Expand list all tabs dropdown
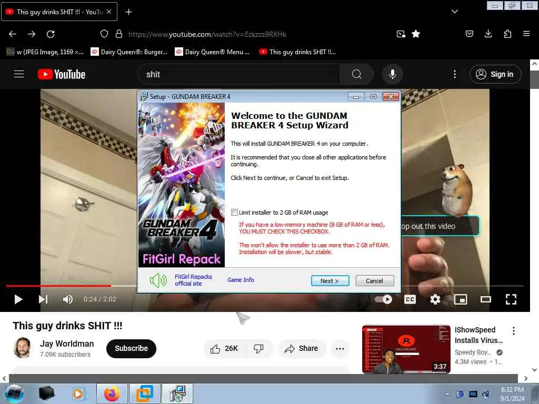539x404 pixels. pyautogui.click(x=454, y=12)
